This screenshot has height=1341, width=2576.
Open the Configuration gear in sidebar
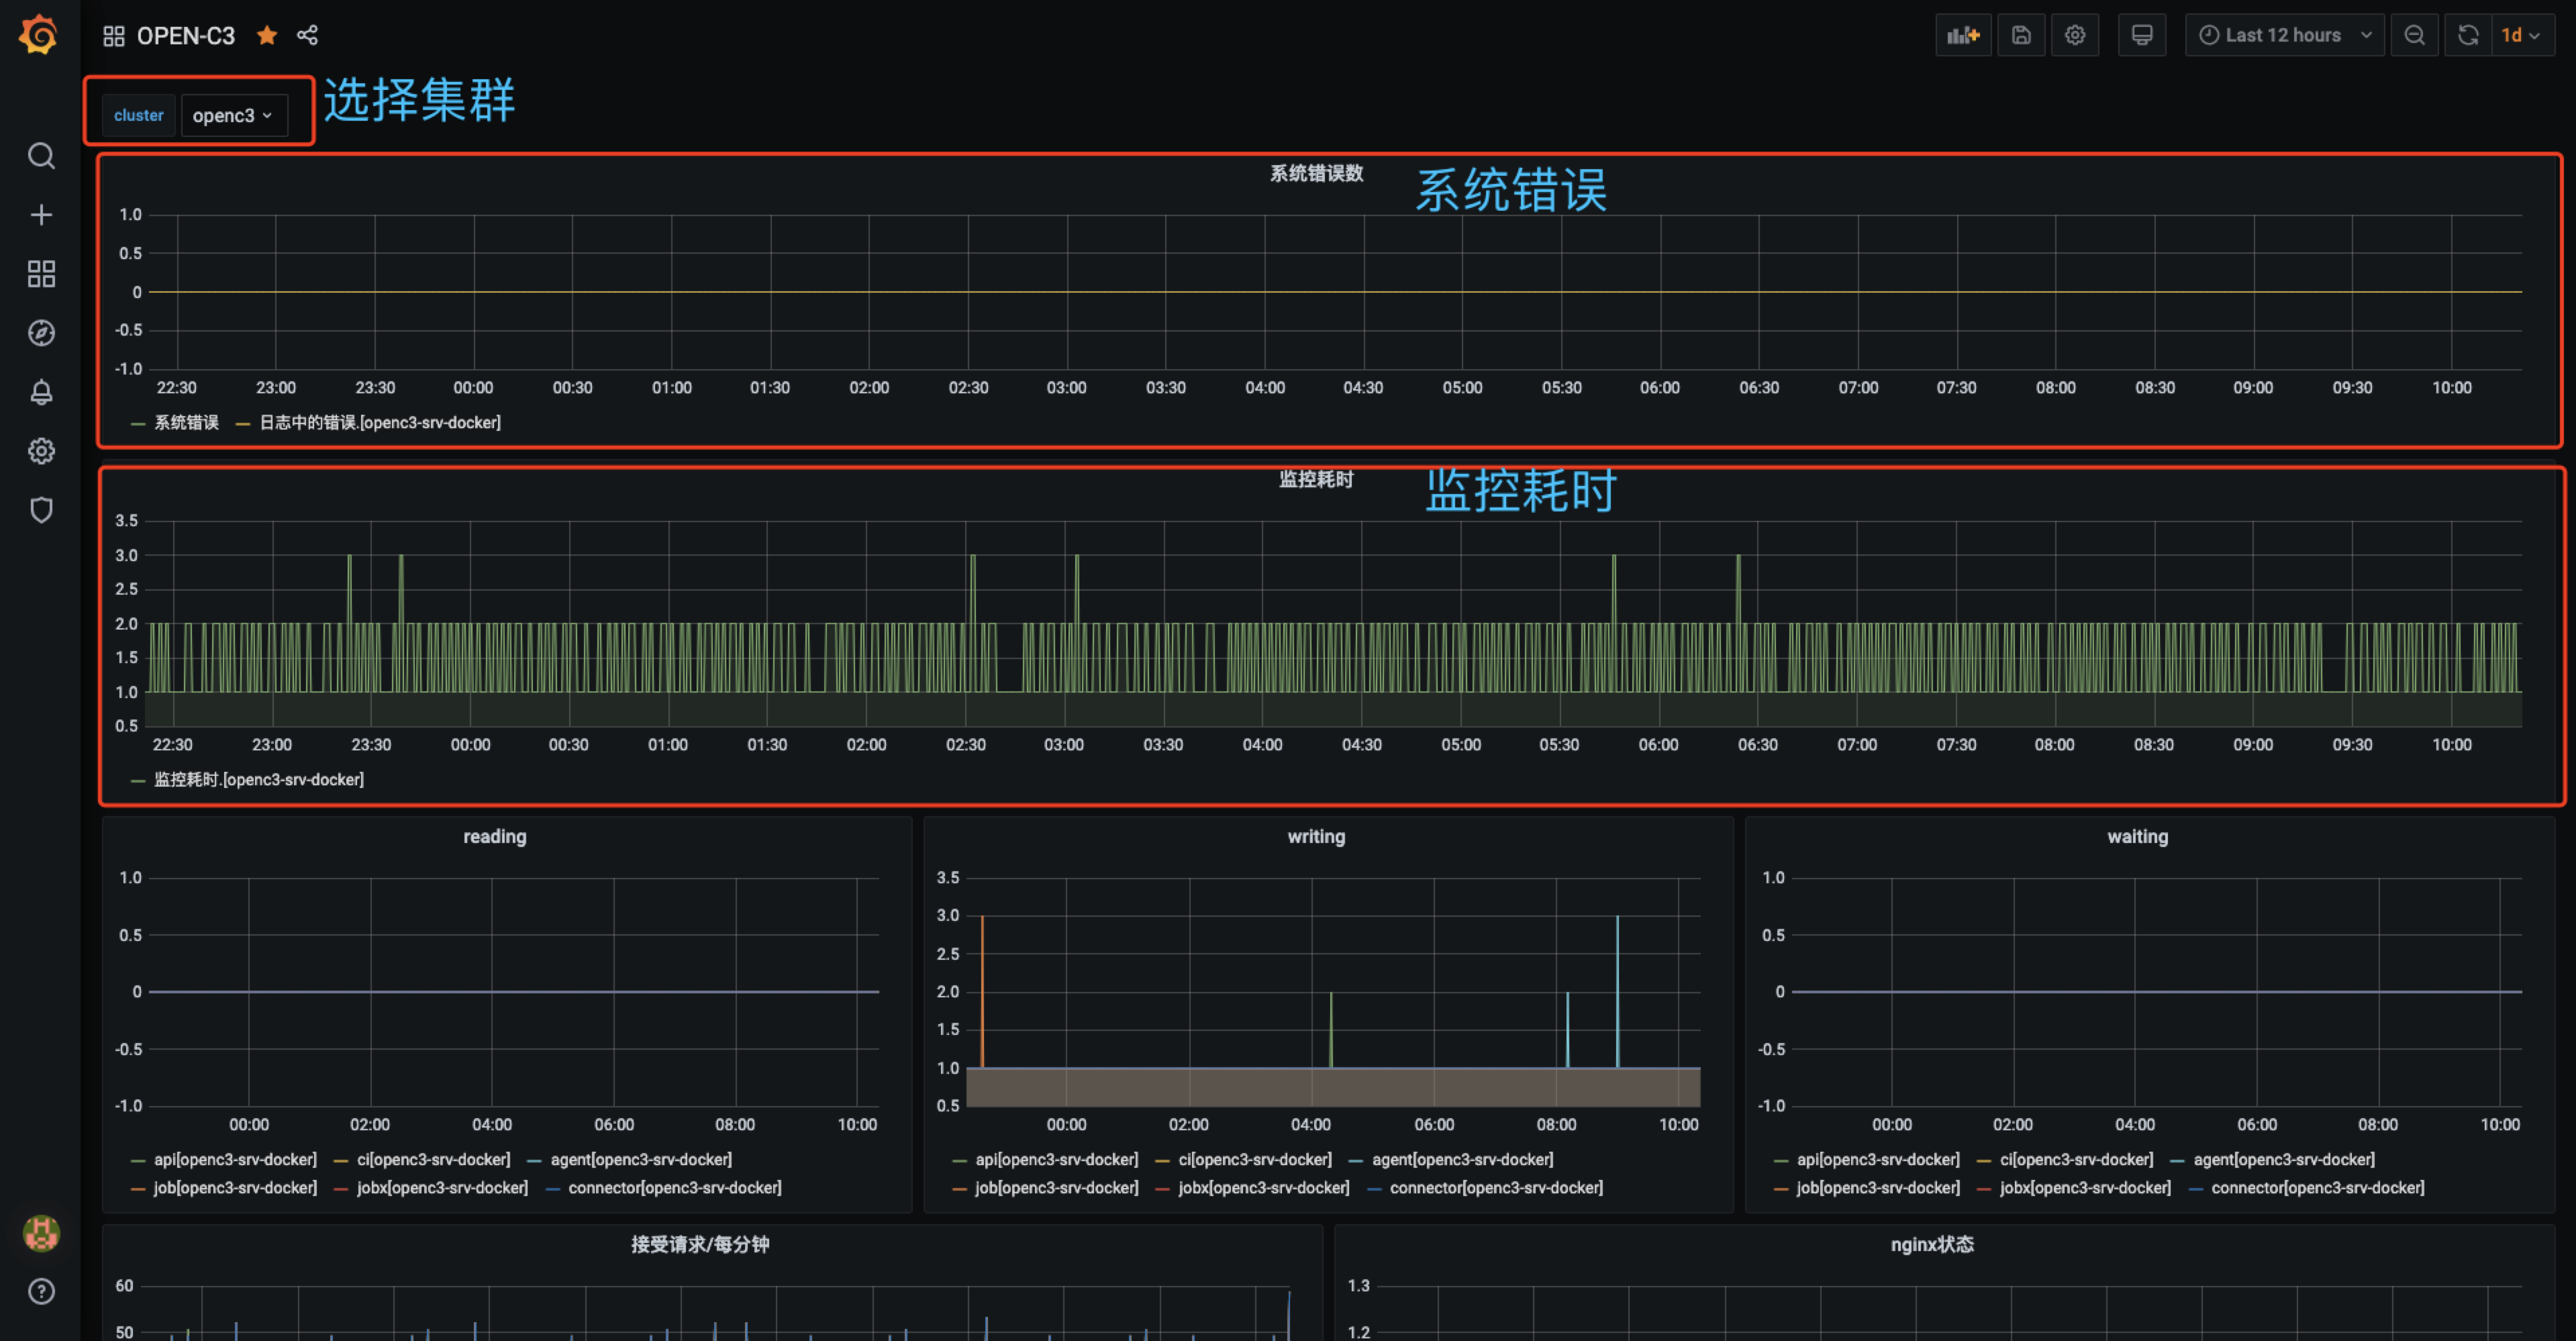pos(41,451)
